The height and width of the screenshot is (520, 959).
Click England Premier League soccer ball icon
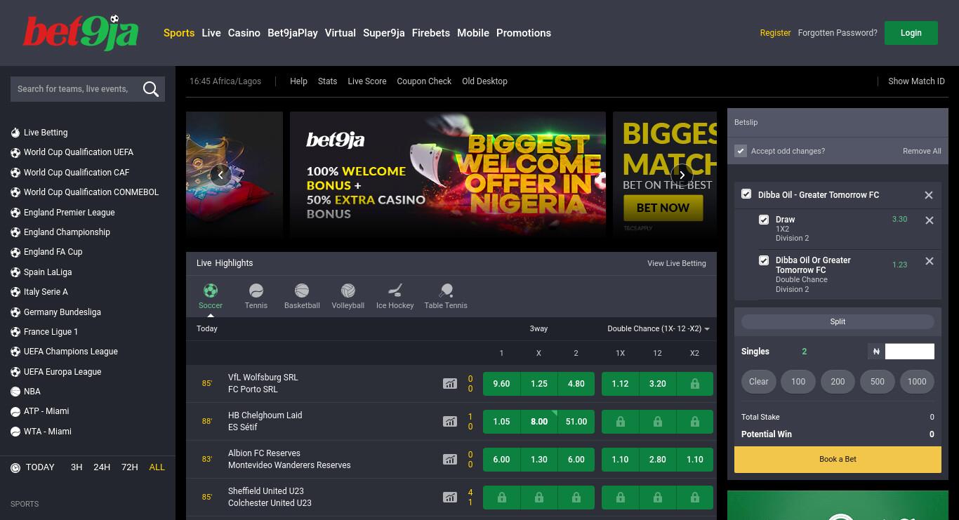(x=15, y=213)
